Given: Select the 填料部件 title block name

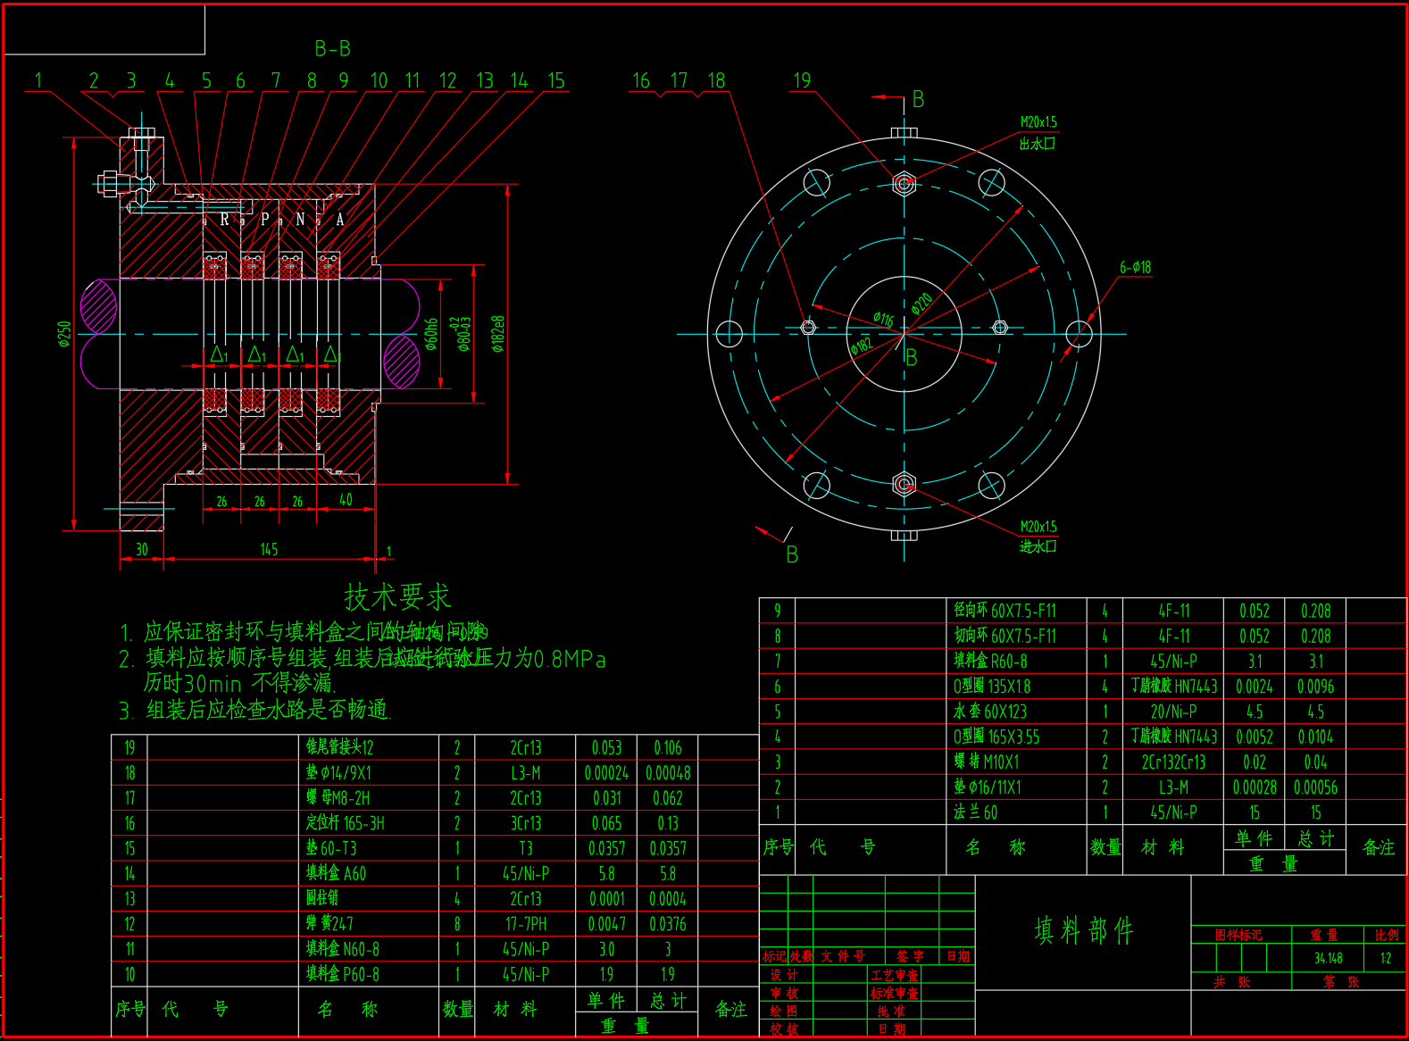Looking at the screenshot, I should coord(1083,930).
